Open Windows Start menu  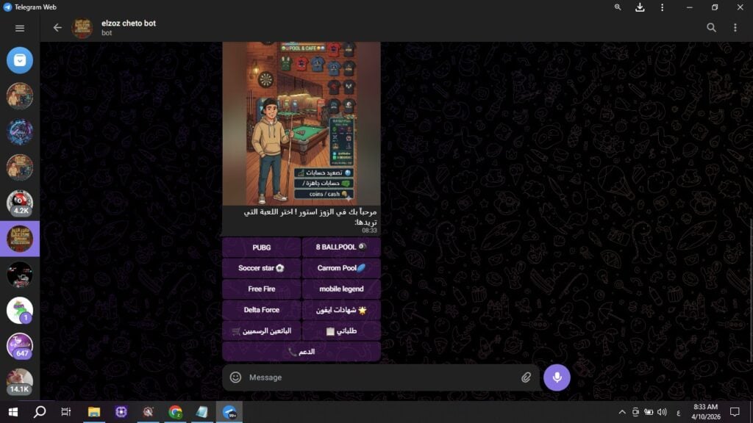pyautogui.click(x=13, y=412)
